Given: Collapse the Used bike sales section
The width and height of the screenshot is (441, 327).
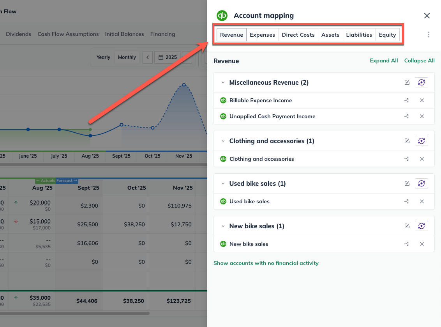Looking at the screenshot, I should click(223, 183).
